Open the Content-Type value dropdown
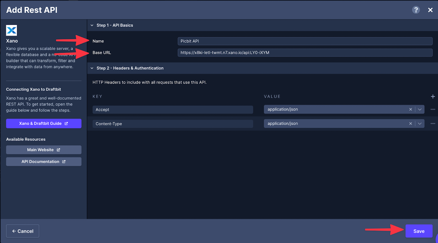This screenshot has height=243, width=438. (420, 124)
